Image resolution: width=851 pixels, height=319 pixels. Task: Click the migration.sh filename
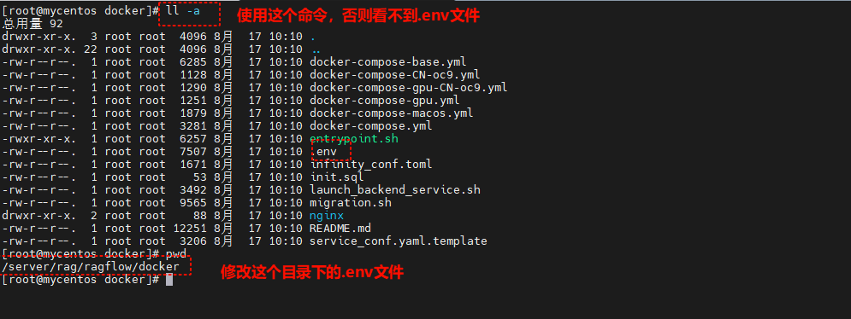tap(351, 202)
